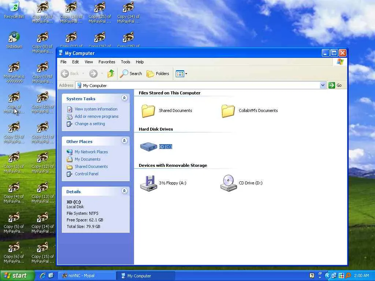
Task: Select Copy (6) of MyPayPal desktop shortcut
Action: click(14, 252)
